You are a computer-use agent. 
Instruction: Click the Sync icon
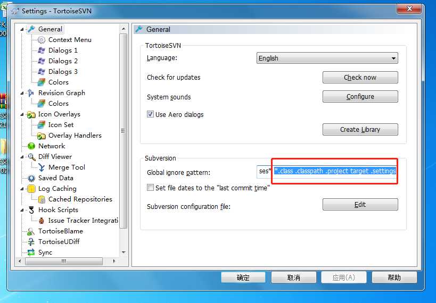tap(31, 252)
